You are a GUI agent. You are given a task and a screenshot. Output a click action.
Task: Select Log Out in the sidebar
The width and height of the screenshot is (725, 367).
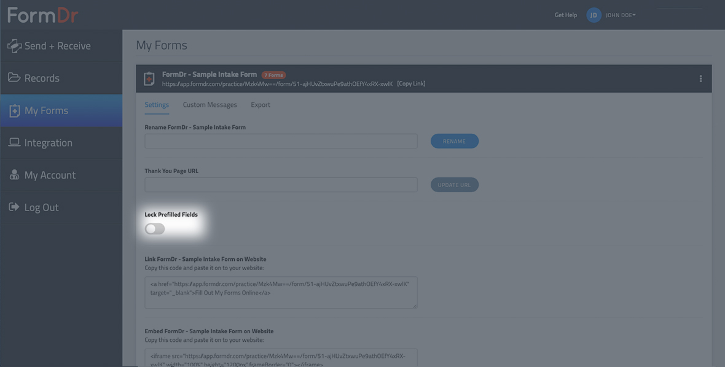tap(61, 207)
